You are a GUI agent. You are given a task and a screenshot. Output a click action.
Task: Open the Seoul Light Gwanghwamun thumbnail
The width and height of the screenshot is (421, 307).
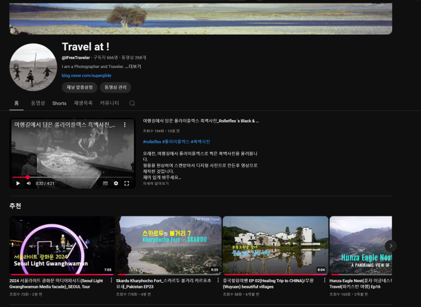coord(62,246)
